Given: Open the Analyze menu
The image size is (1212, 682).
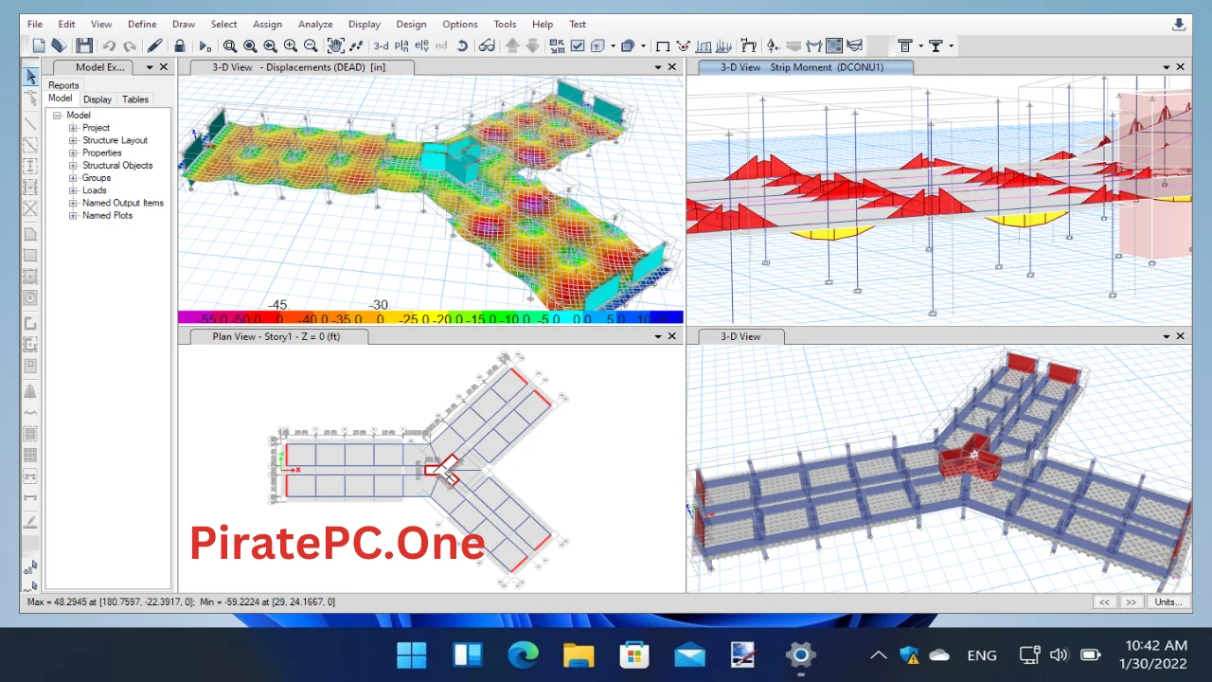Looking at the screenshot, I should [315, 24].
